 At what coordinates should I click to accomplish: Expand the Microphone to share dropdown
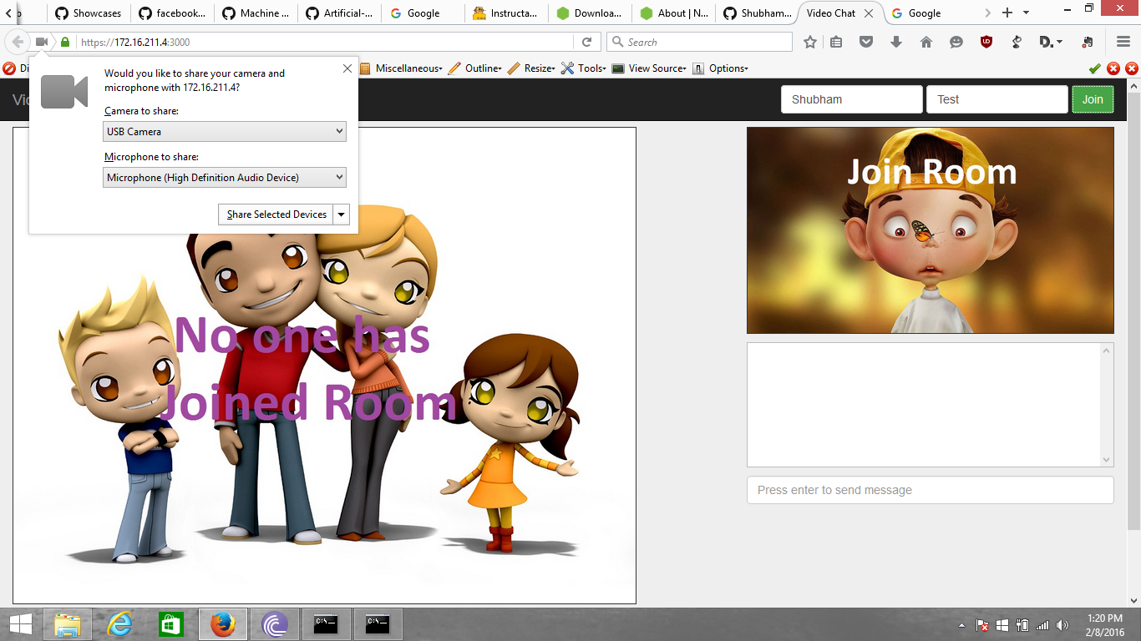[225, 177]
